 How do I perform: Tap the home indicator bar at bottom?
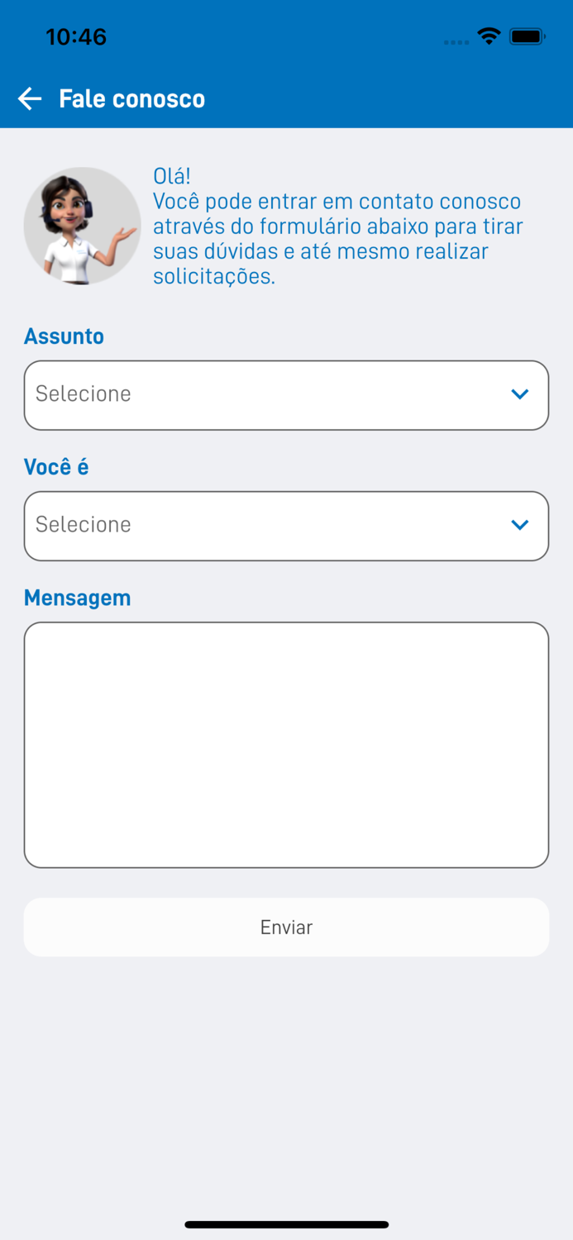286,1224
